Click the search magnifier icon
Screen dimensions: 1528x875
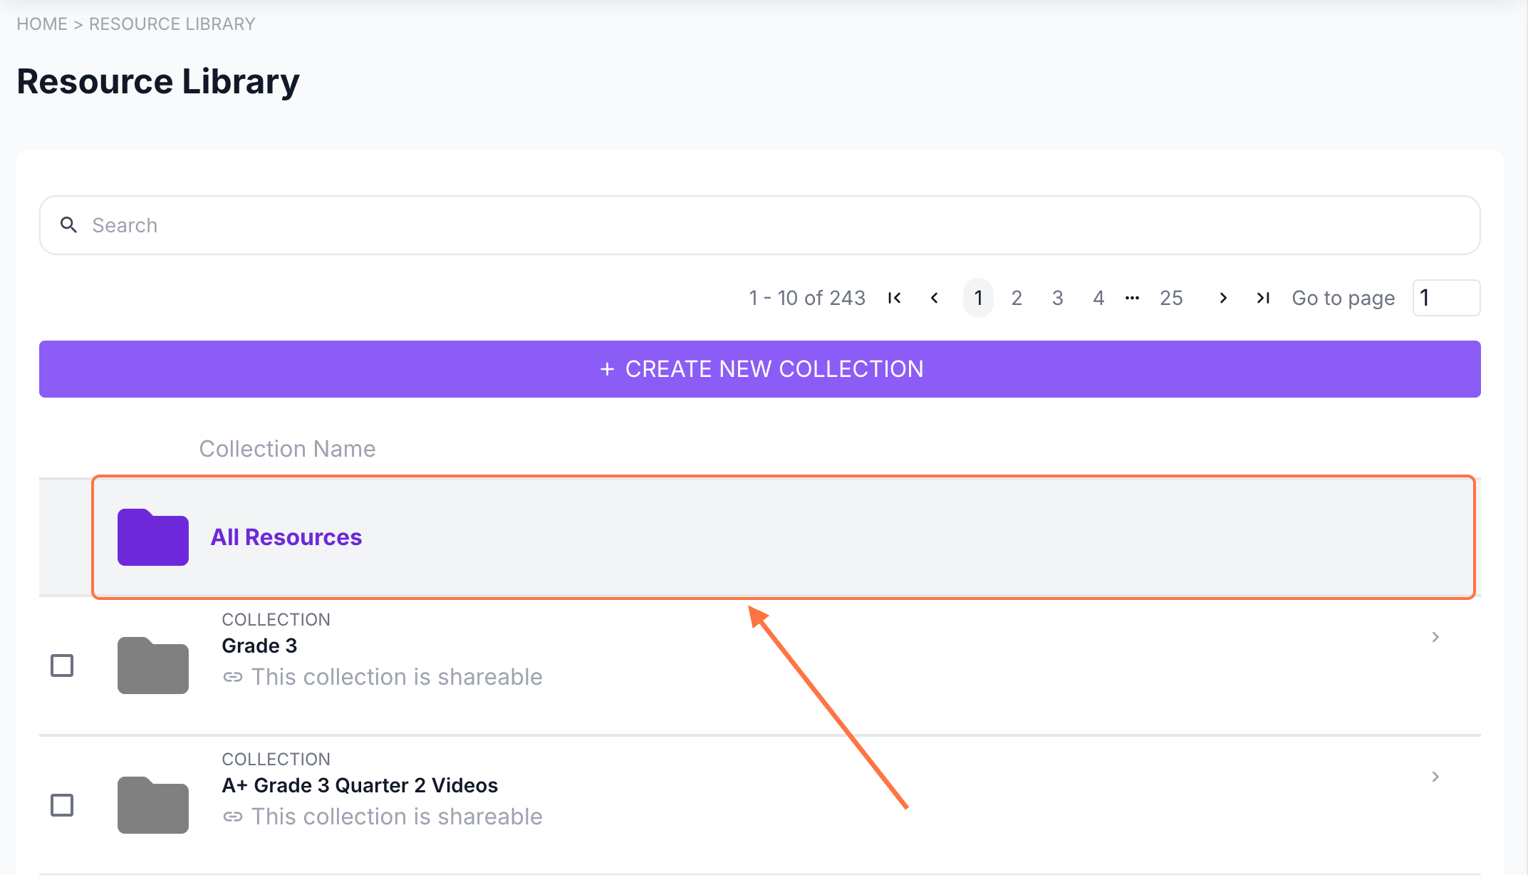(68, 225)
